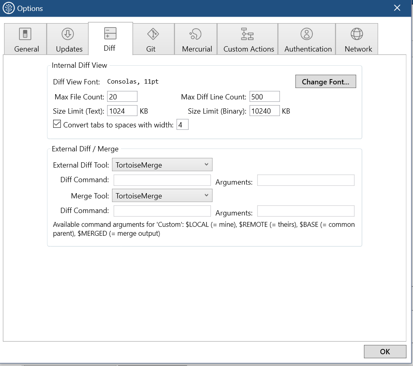Click the Network tab label
The width and height of the screenshot is (413, 366).
point(359,49)
